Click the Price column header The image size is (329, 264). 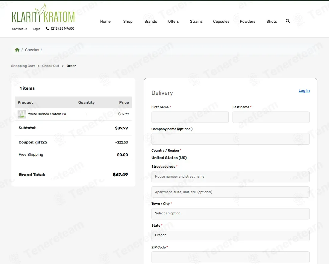(x=124, y=103)
